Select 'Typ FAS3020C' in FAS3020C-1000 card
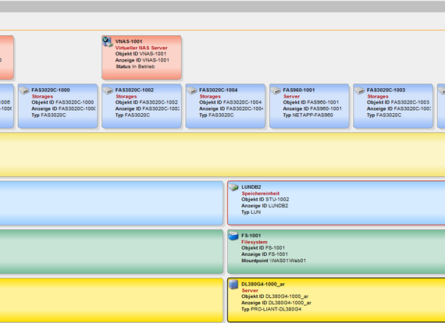Viewport: 445px width, 323px height. coord(48,115)
